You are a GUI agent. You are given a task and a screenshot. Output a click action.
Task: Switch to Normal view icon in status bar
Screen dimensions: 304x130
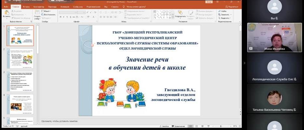tap(191, 126)
